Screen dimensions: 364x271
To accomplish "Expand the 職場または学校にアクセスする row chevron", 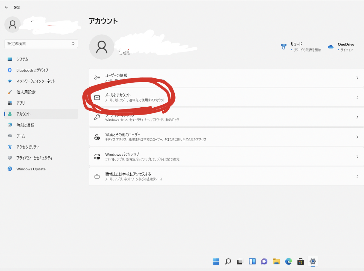I will click(x=357, y=176).
